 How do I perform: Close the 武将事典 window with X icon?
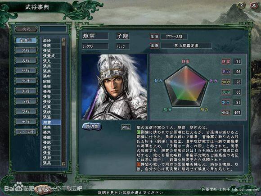click(254, 5)
